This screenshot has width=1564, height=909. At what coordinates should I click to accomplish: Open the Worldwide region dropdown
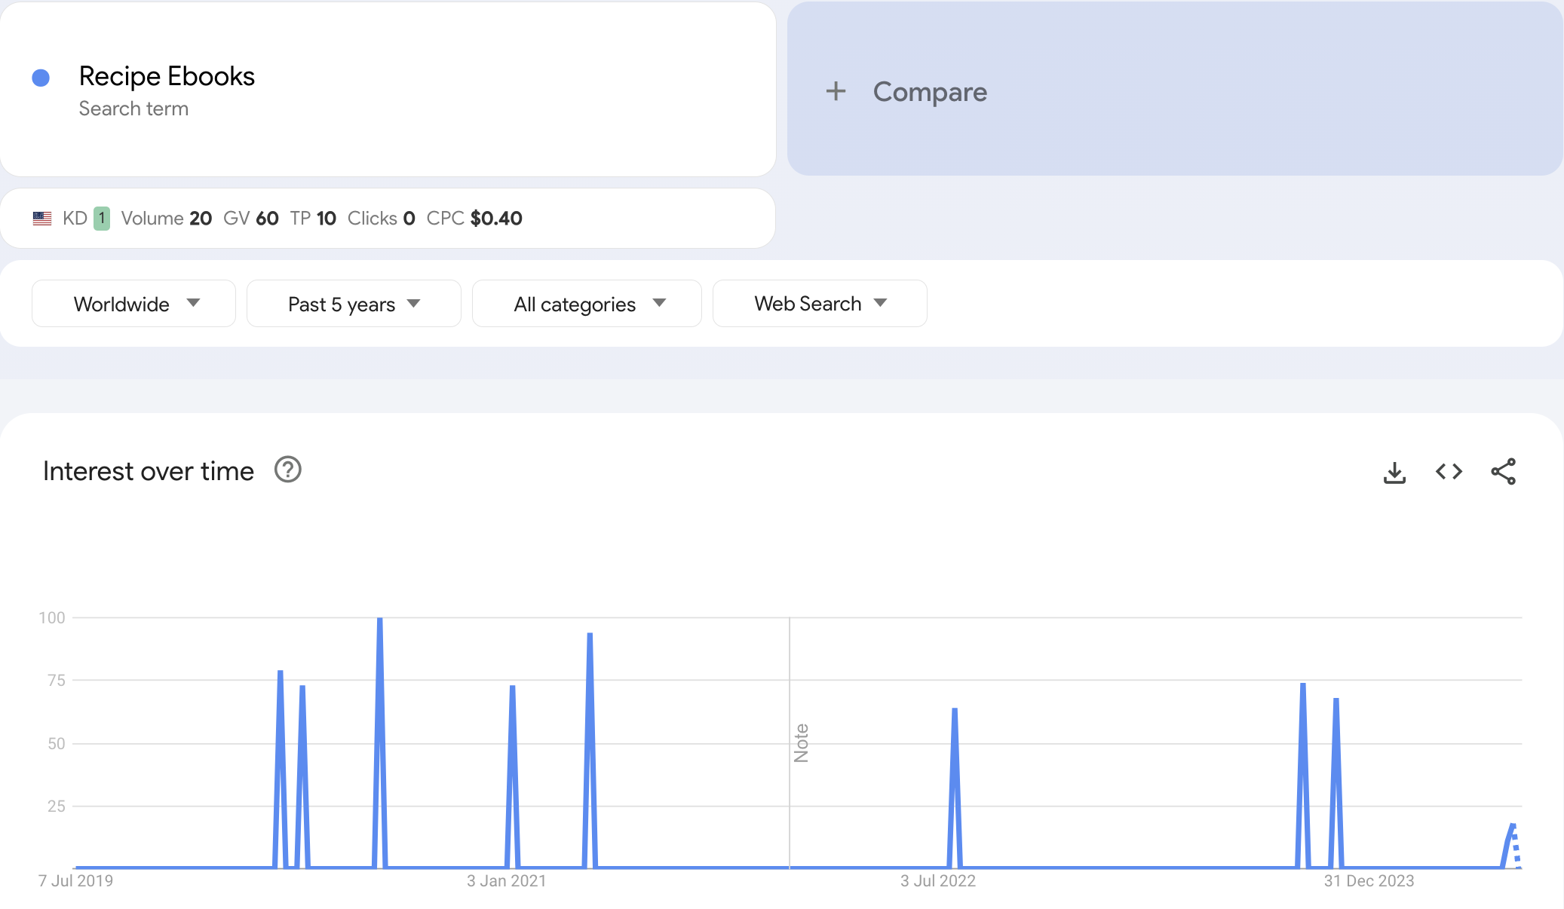[x=133, y=304]
